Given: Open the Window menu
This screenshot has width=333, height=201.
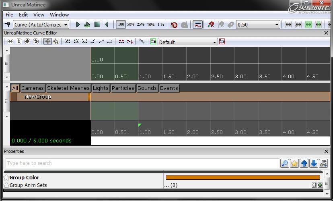Looking at the screenshot, I should (59, 14).
